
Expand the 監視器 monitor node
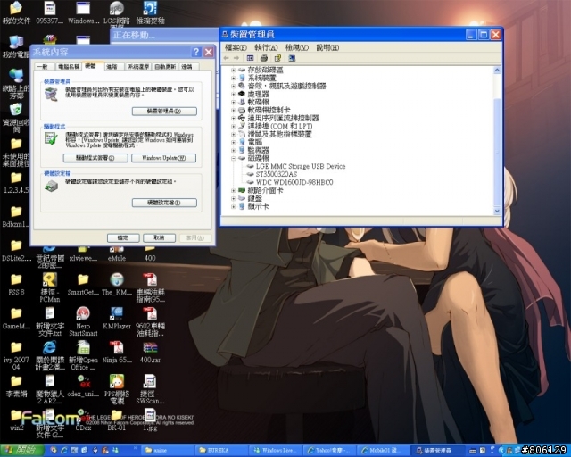234,150
